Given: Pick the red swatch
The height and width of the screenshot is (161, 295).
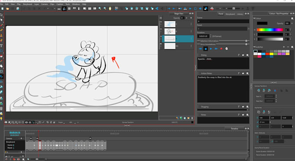Looking at the screenshot, I should (267, 54).
